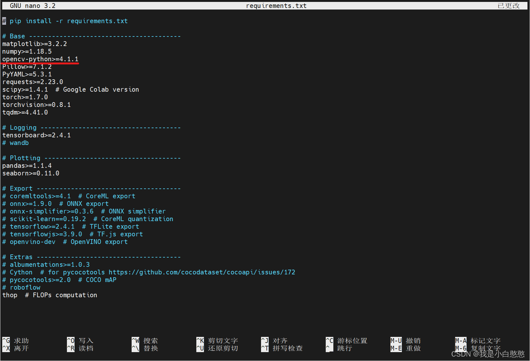Click the tqdm>=4.41.0 line

click(25, 112)
